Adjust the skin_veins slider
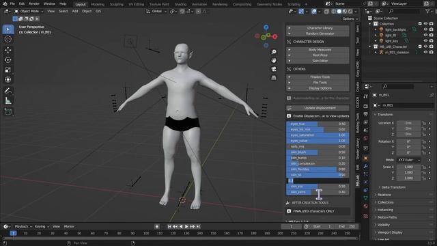 318,192
